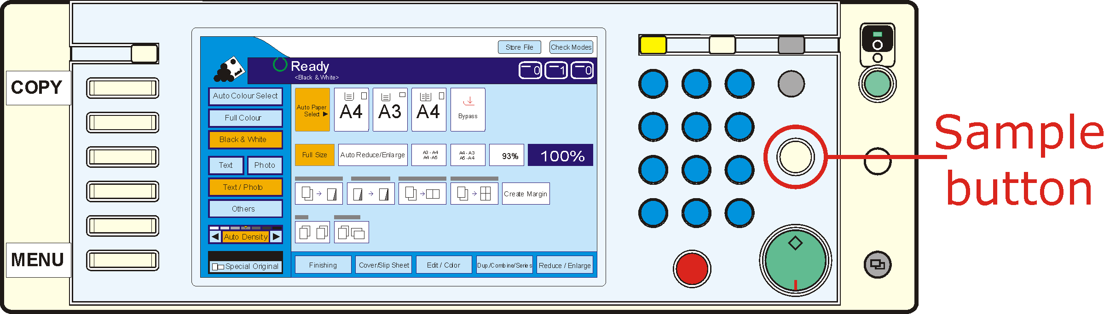
Task: Enable Full Colour mode
Action: (x=245, y=118)
